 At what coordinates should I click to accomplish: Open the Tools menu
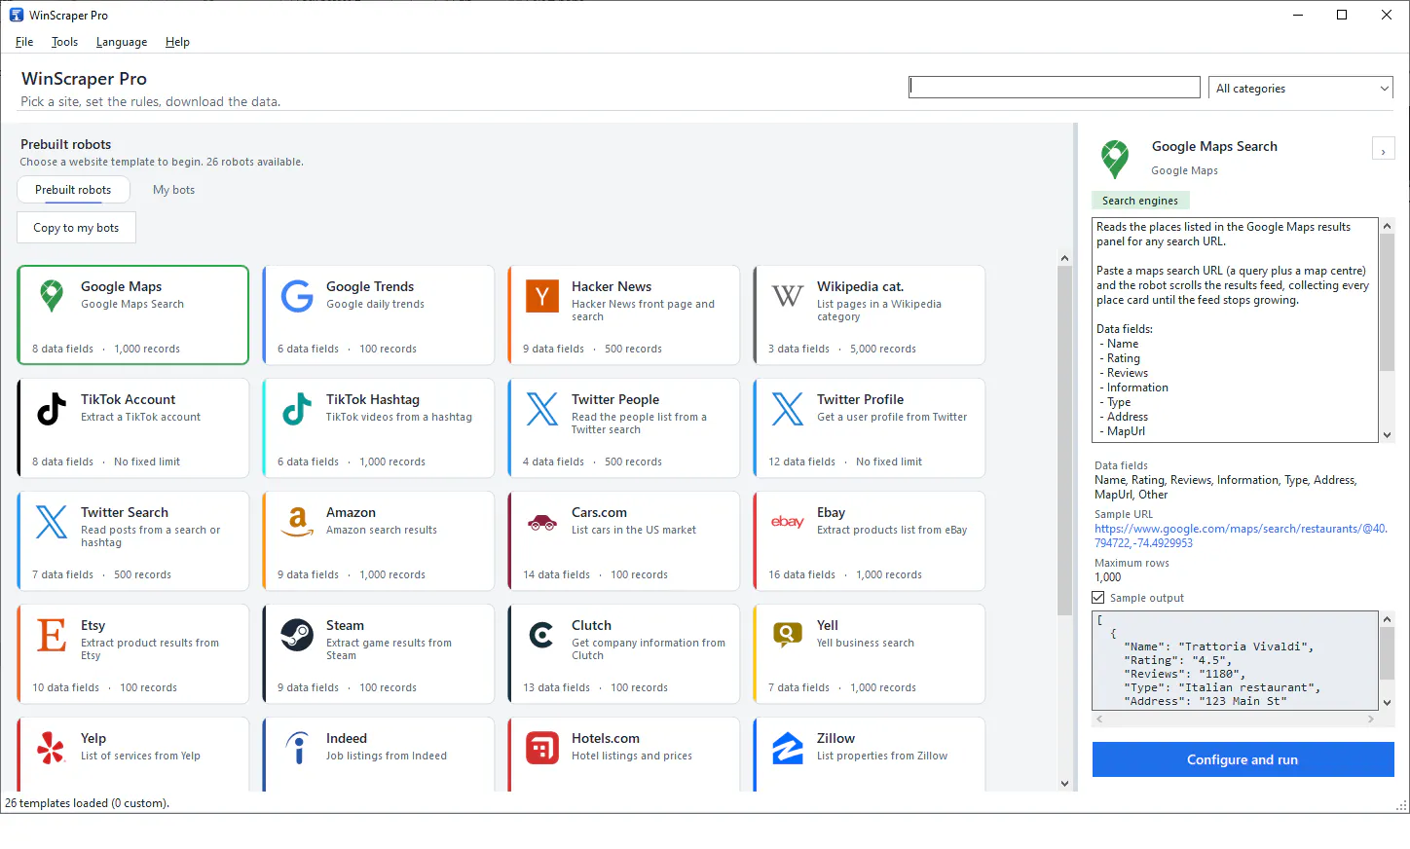[64, 42]
